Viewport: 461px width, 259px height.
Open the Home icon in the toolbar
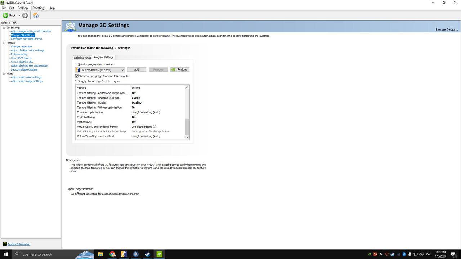pyautogui.click(x=36, y=15)
